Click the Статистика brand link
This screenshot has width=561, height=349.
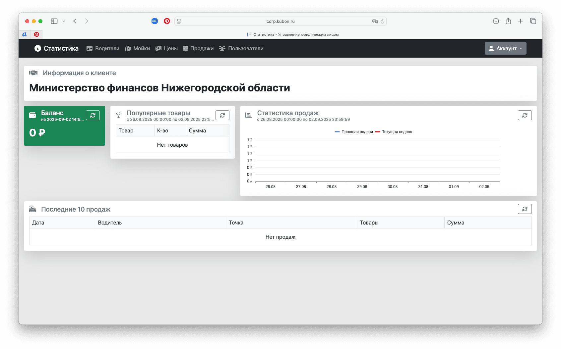click(x=57, y=48)
